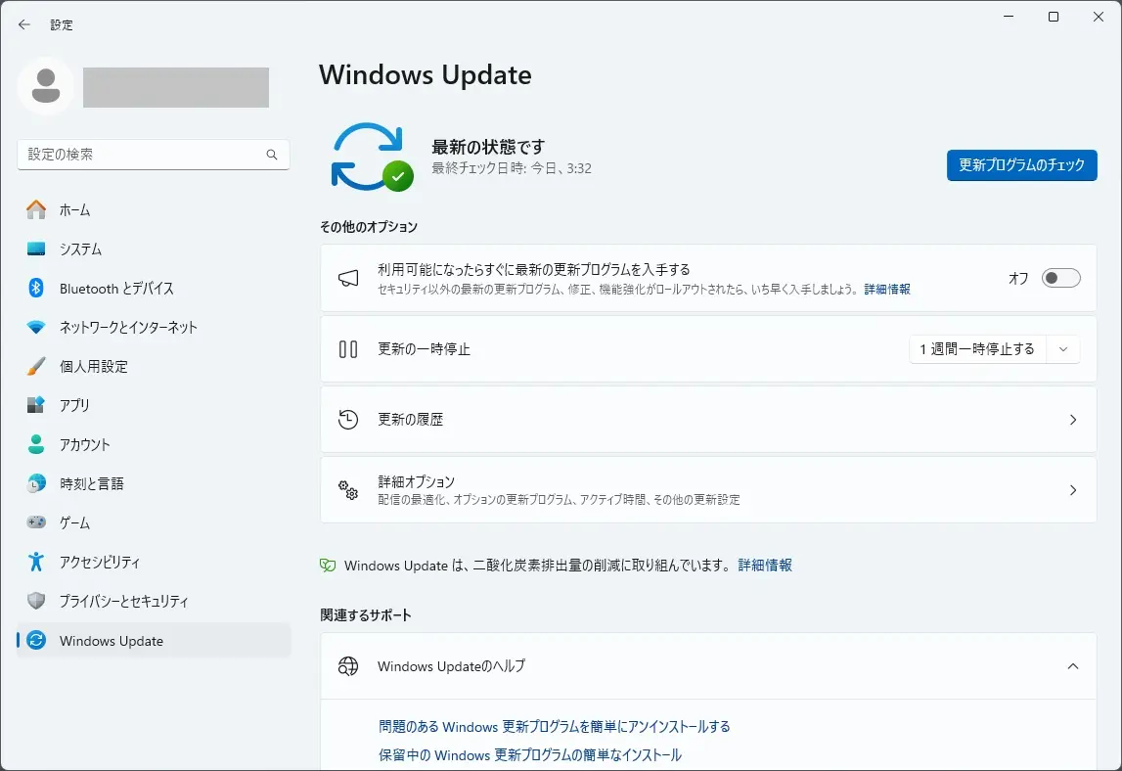Open Bluetooth とデバイス settings
Viewport: 1122px width, 771px height.
[154, 288]
